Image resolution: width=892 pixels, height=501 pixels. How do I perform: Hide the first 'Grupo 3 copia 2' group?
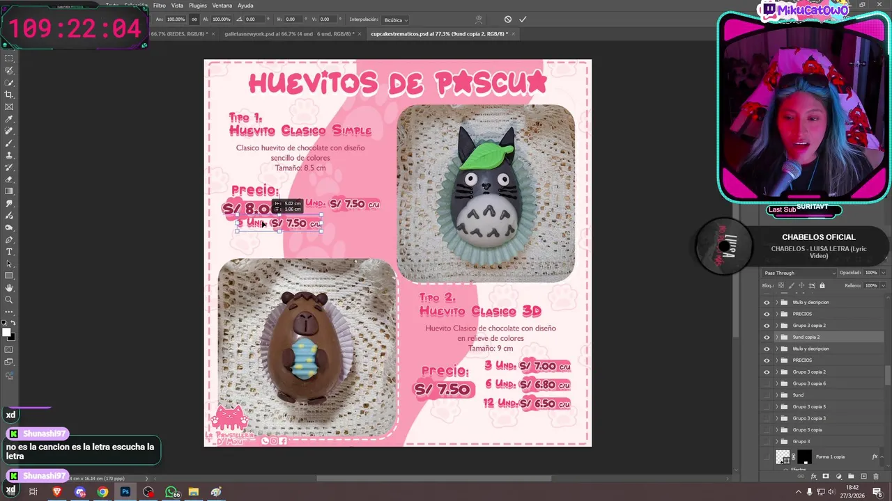click(x=767, y=326)
